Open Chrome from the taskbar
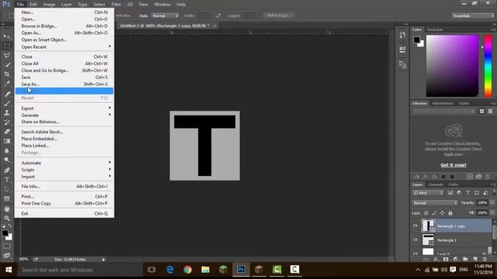 tap(187, 270)
